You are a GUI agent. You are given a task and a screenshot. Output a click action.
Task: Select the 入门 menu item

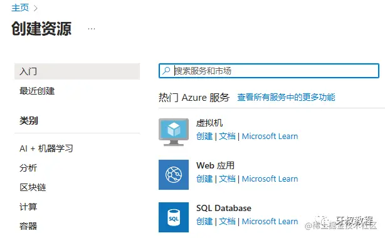[x=77, y=71]
